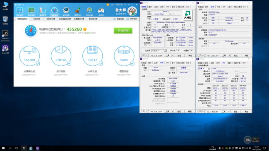The height and width of the screenshot is (151, 269).
Task: Open the graphics card ranking sub-tab in Lu Dashi
Action: click(93, 19)
